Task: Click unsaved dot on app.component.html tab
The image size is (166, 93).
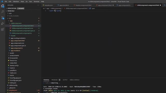Action: (x=113, y=5)
